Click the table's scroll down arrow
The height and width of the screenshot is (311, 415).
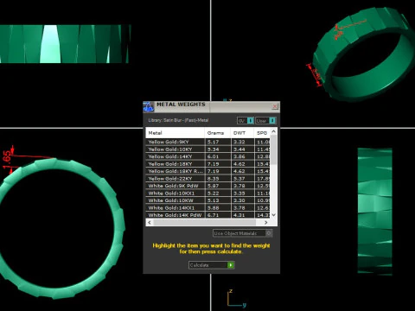(x=274, y=215)
